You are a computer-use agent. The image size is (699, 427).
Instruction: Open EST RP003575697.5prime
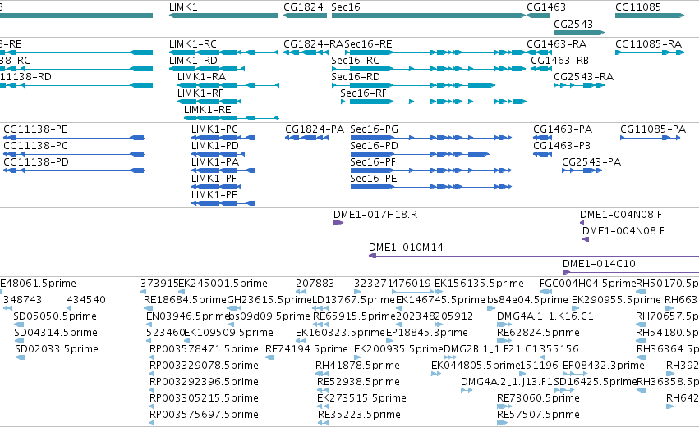tap(151, 424)
